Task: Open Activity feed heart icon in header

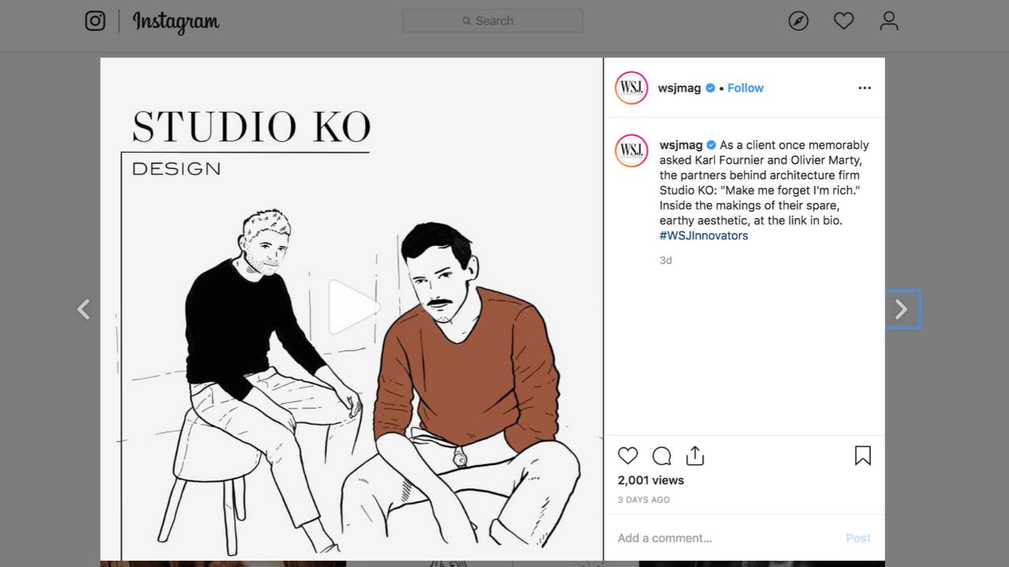Action: tap(843, 21)
